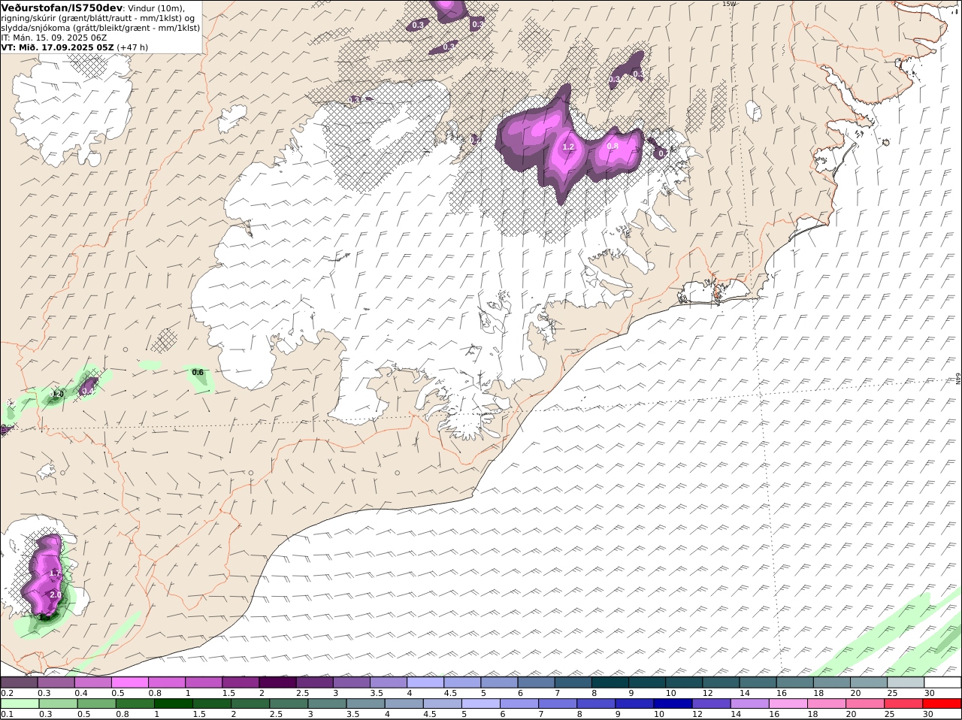Pick the dark green swatch between 1 and 1.5, rain scale
Viewport: 962px width, 720px height.
pos(174,703)
